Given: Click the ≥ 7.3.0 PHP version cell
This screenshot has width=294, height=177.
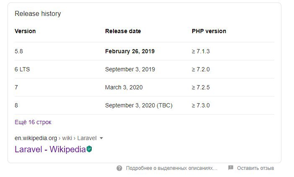Looking at the screenshot, I should [x=201, y=105].
